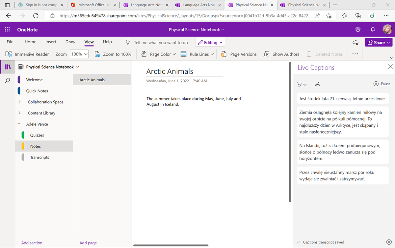
Task: Expand the _Content Library section group
Action: [19, 113]
